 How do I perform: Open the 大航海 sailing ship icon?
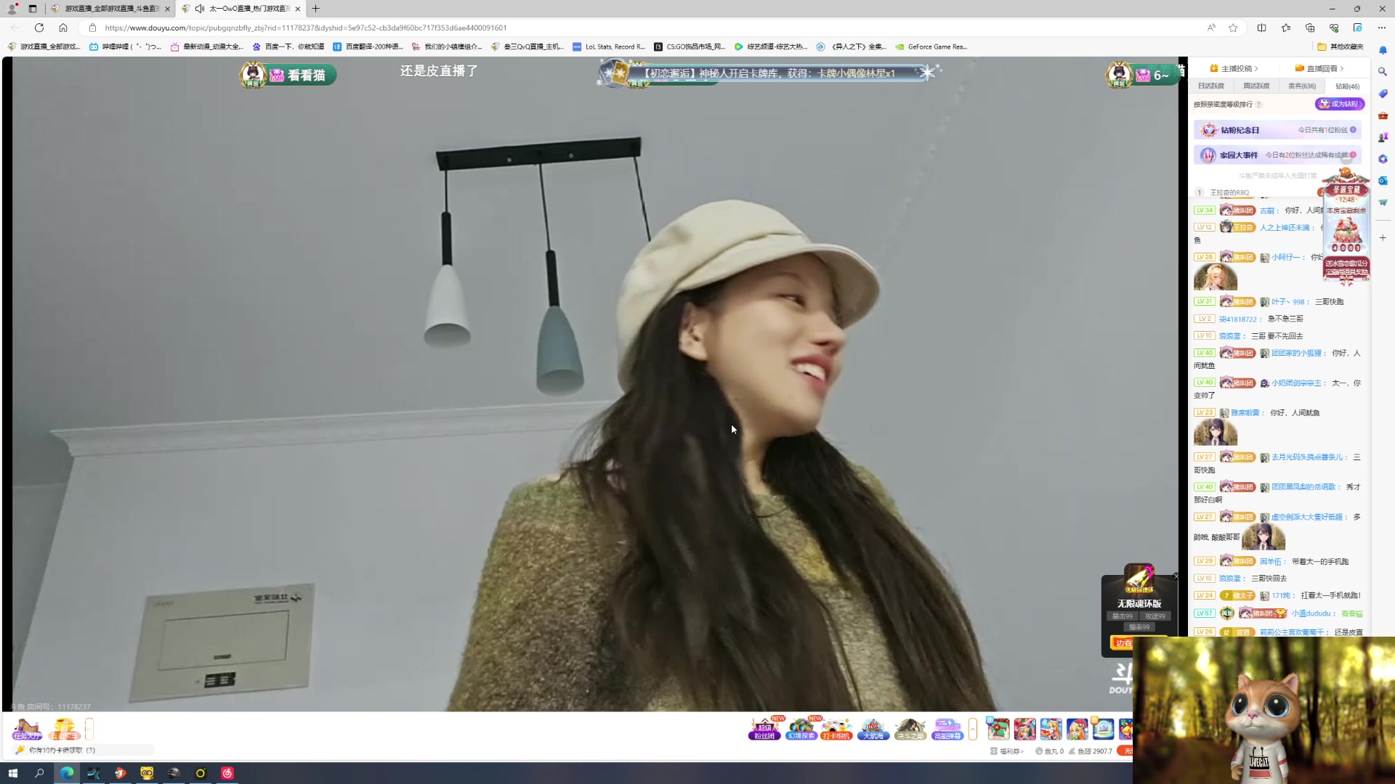pyautogui.click(x=873, y=728)
